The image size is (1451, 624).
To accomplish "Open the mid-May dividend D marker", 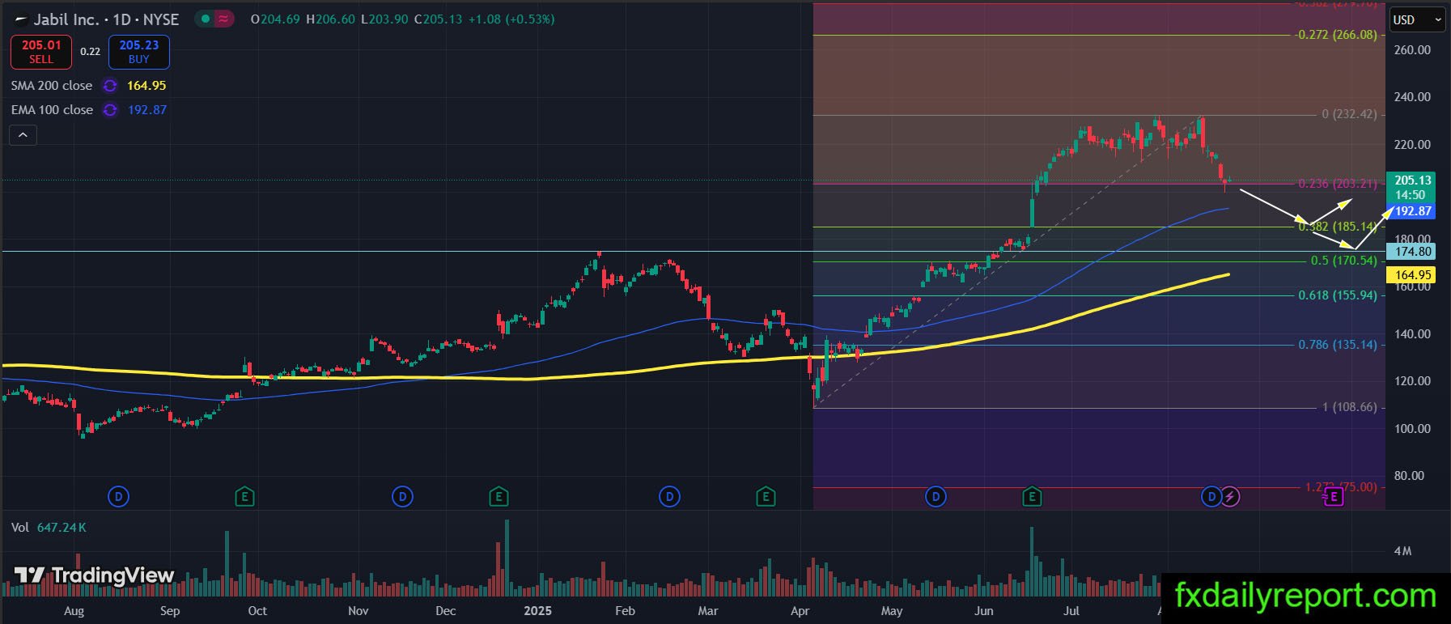I will 936,496.
